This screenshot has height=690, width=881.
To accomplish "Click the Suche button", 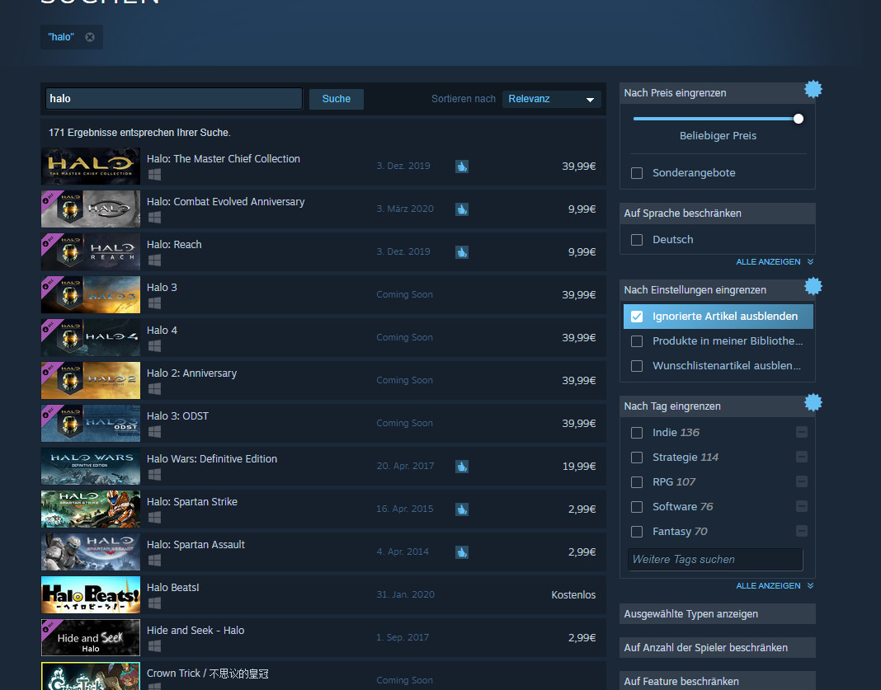I will [336, 99].
